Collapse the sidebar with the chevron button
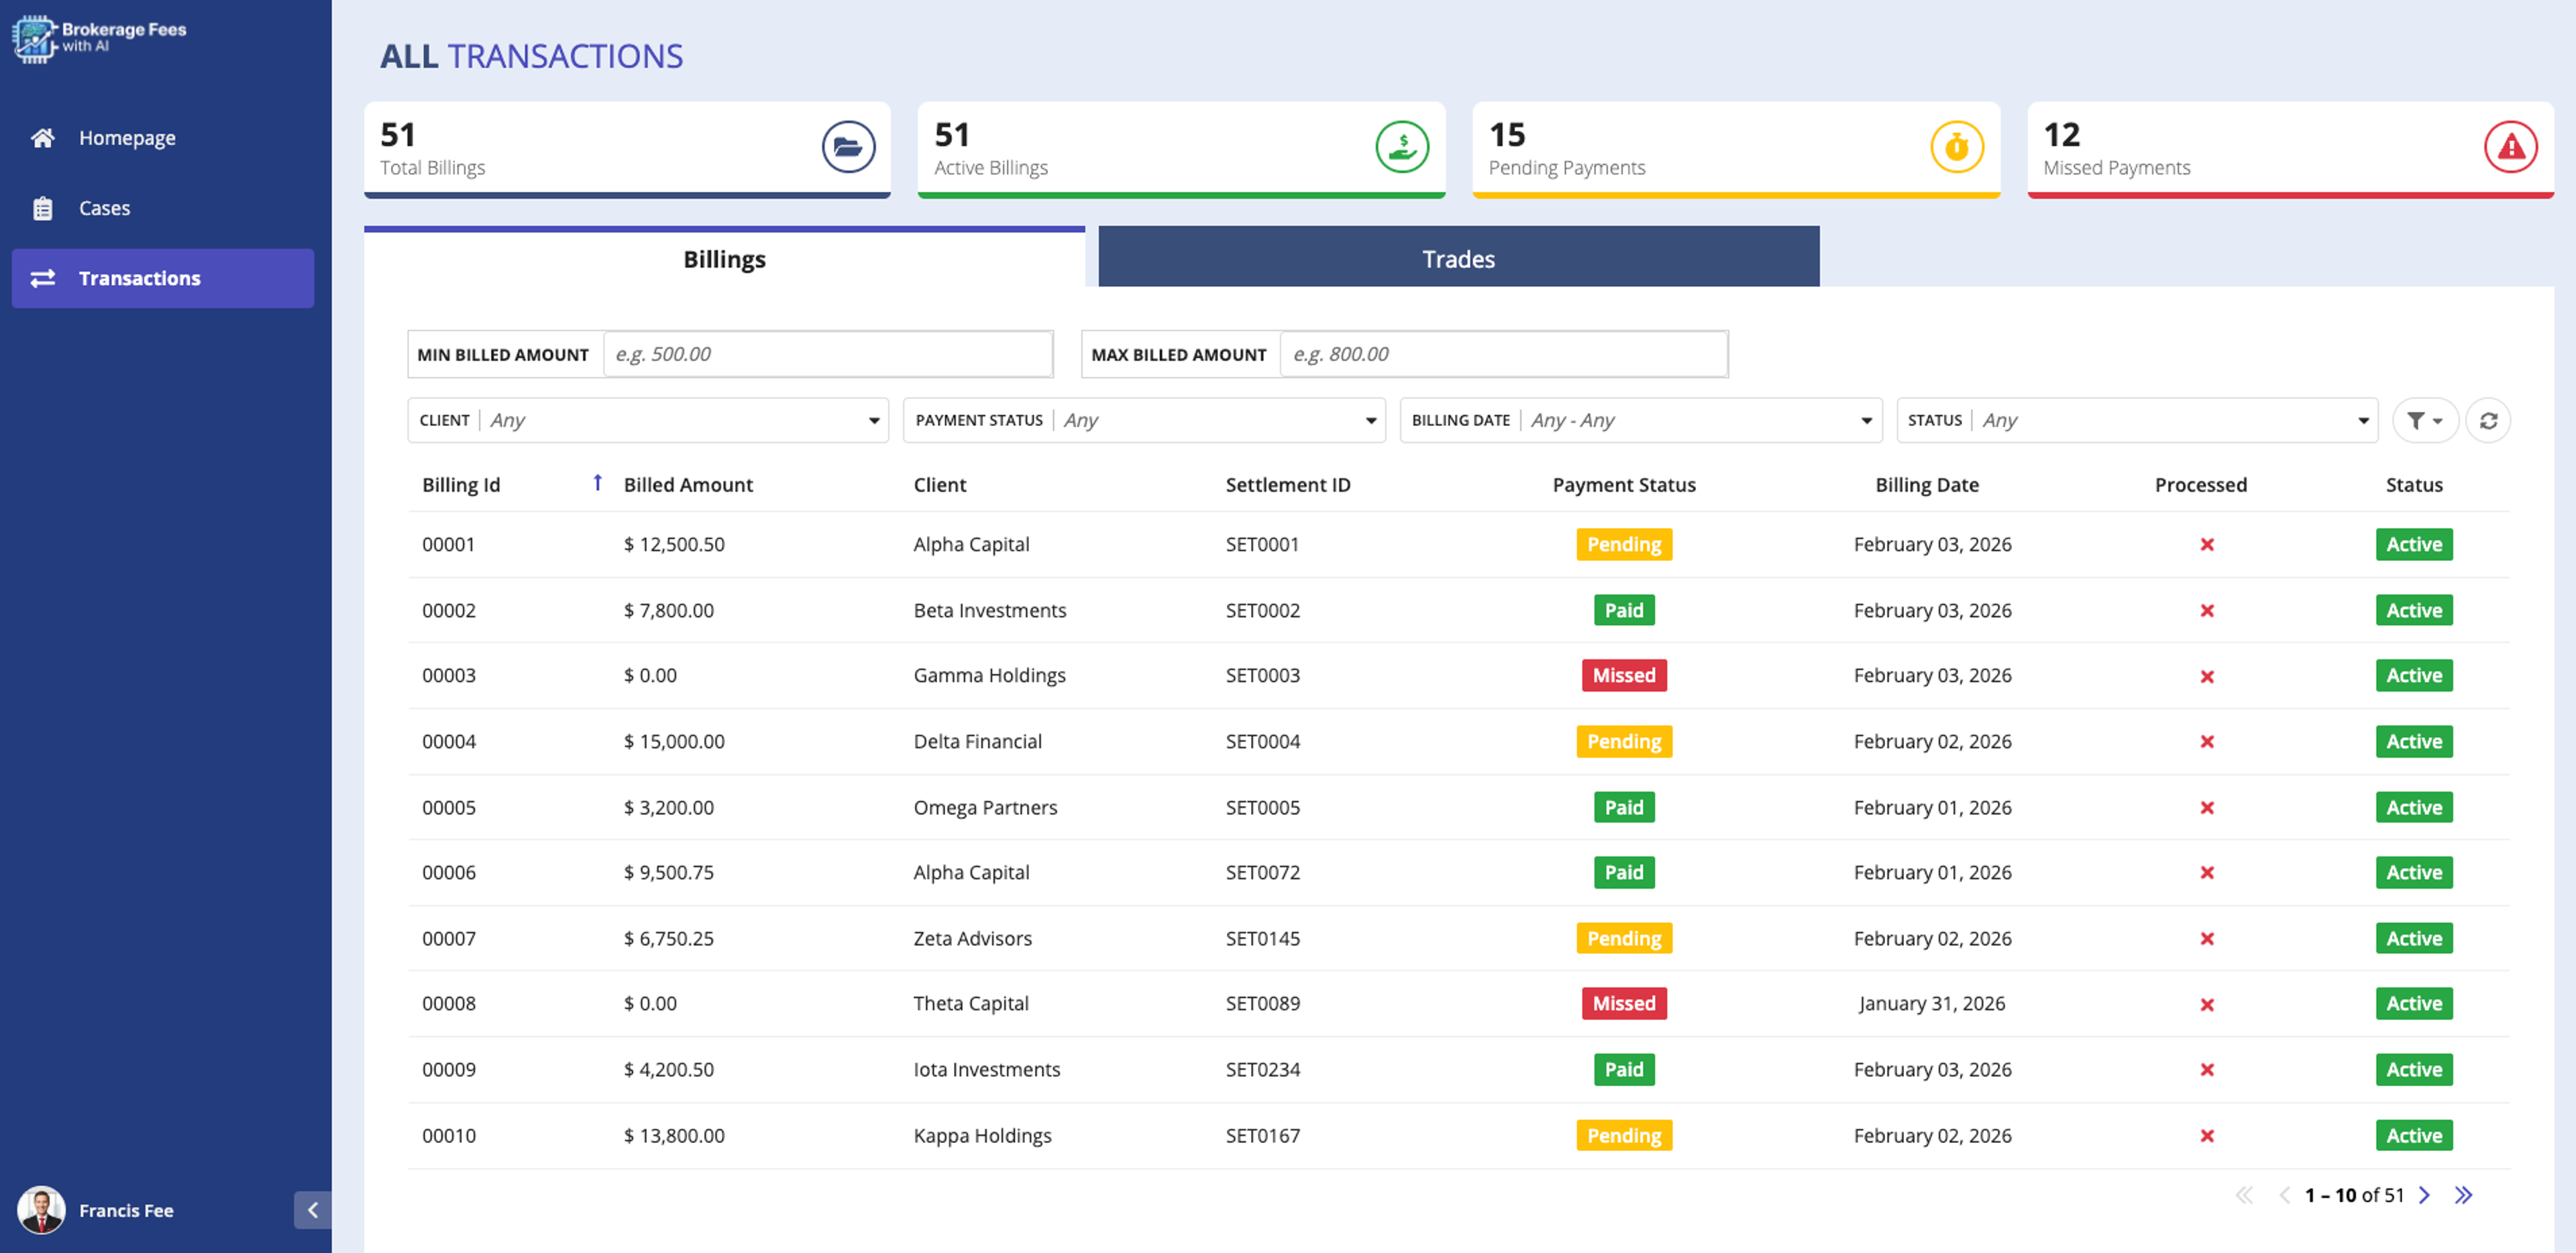Image resolution: width=2576 pixels, height=1253 pixels. [x=312, y=1210]
